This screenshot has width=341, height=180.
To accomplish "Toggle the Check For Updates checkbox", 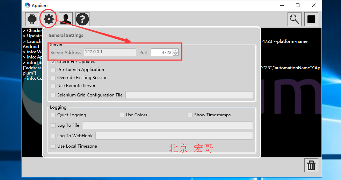I will [x=53, y=62].
